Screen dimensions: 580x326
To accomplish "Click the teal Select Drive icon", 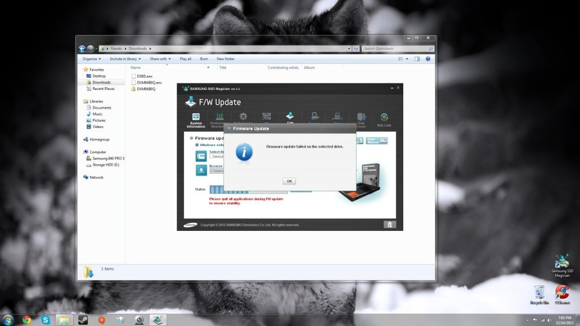I will coord(201,156).
